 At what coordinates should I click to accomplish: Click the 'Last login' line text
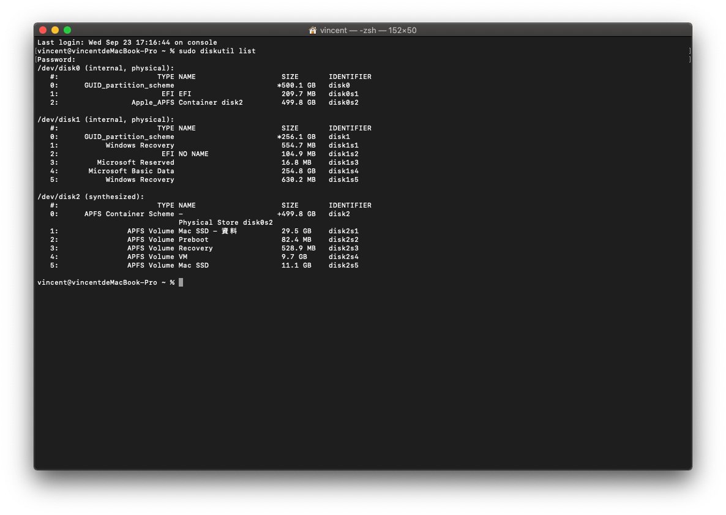127,42
